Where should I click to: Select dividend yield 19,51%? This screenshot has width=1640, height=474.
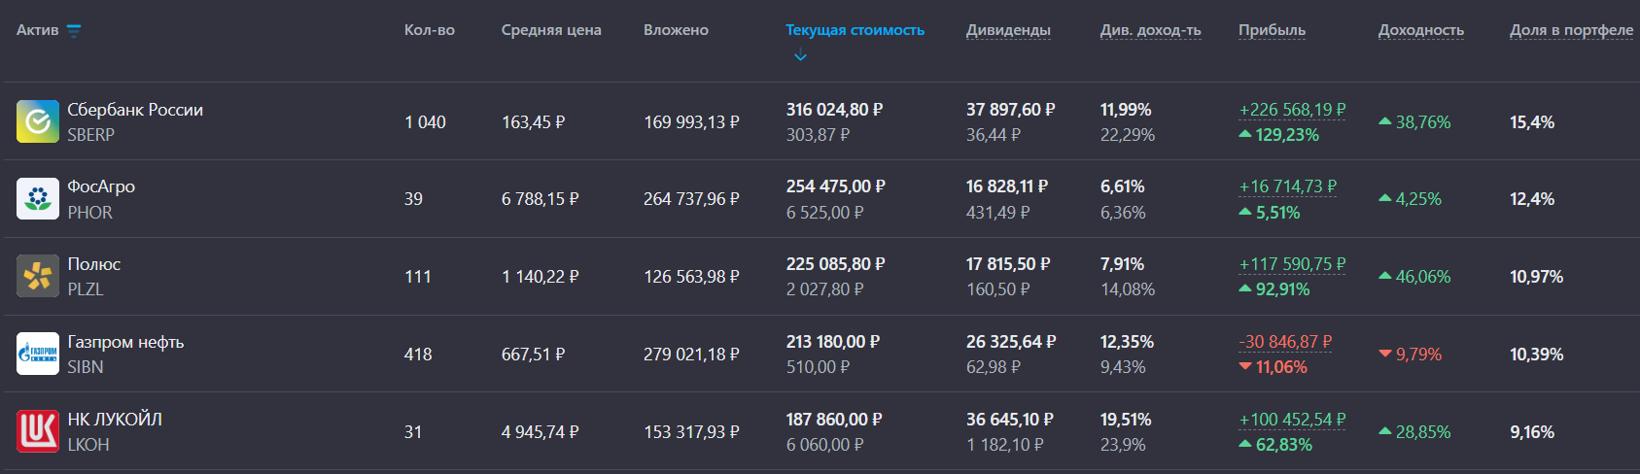1126,420
